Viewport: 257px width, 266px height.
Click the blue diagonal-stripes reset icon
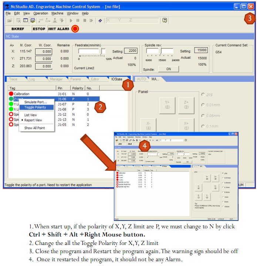coord(100,21)
